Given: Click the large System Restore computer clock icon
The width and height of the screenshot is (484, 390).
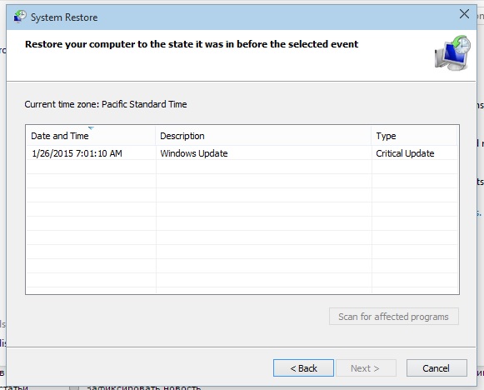Looking at the screenshot, I should tap(453, 52).
